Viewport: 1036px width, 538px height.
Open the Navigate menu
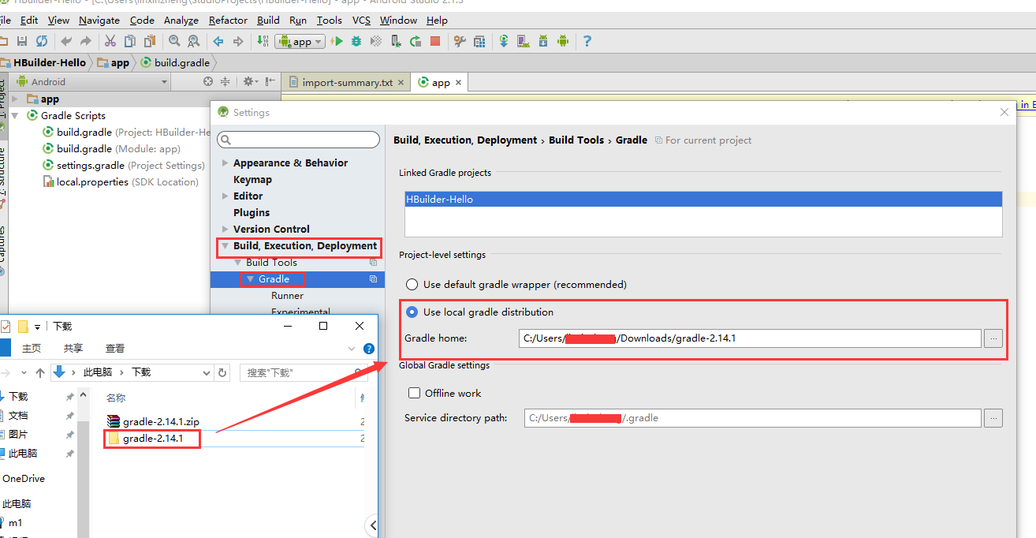point(99,21)
